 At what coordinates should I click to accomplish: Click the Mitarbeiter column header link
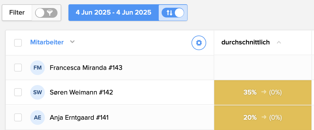[x=47, y=42]
